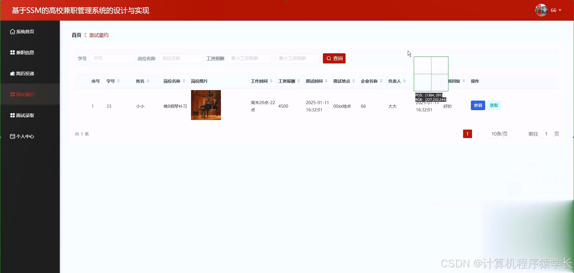Screen dimensions: 574x273
Task: Go to 首页 via the breadcrumb link
Action: tap(76, 35)
